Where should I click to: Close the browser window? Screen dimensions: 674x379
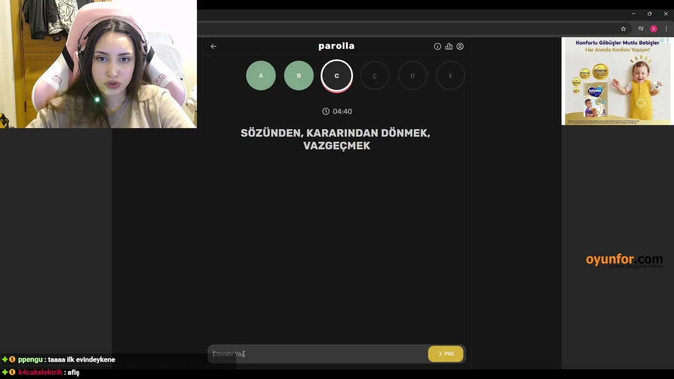pos(666,14)
